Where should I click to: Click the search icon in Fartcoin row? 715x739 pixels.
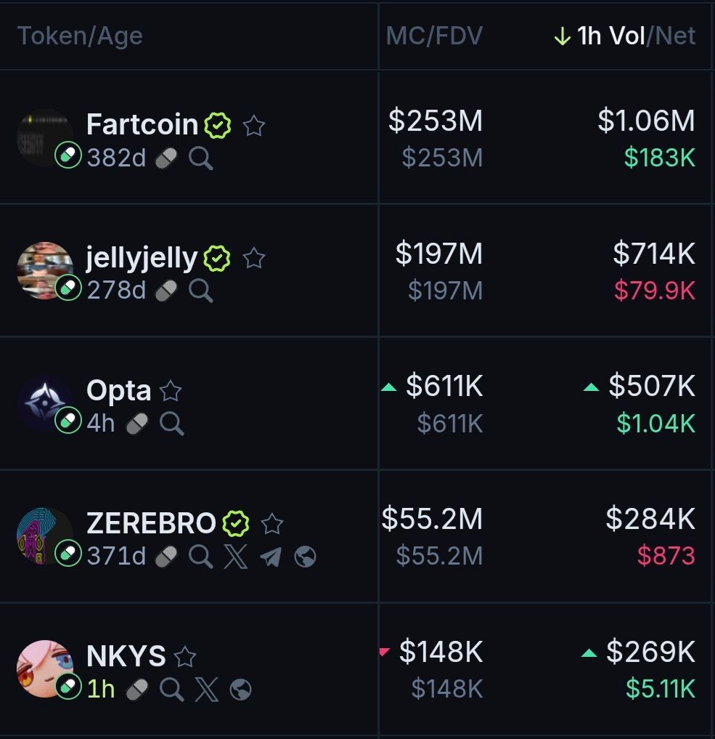tap(201, 158)
